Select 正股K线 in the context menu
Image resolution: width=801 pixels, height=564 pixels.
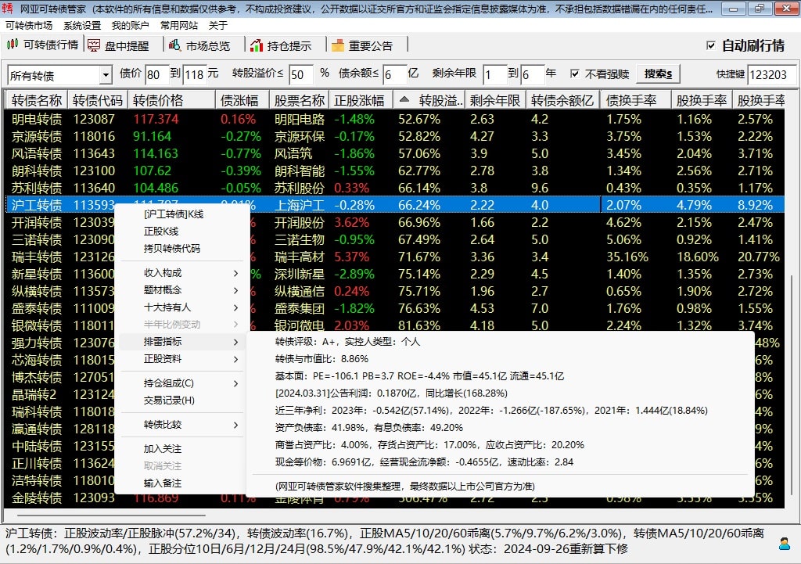(x=161, y=231)
